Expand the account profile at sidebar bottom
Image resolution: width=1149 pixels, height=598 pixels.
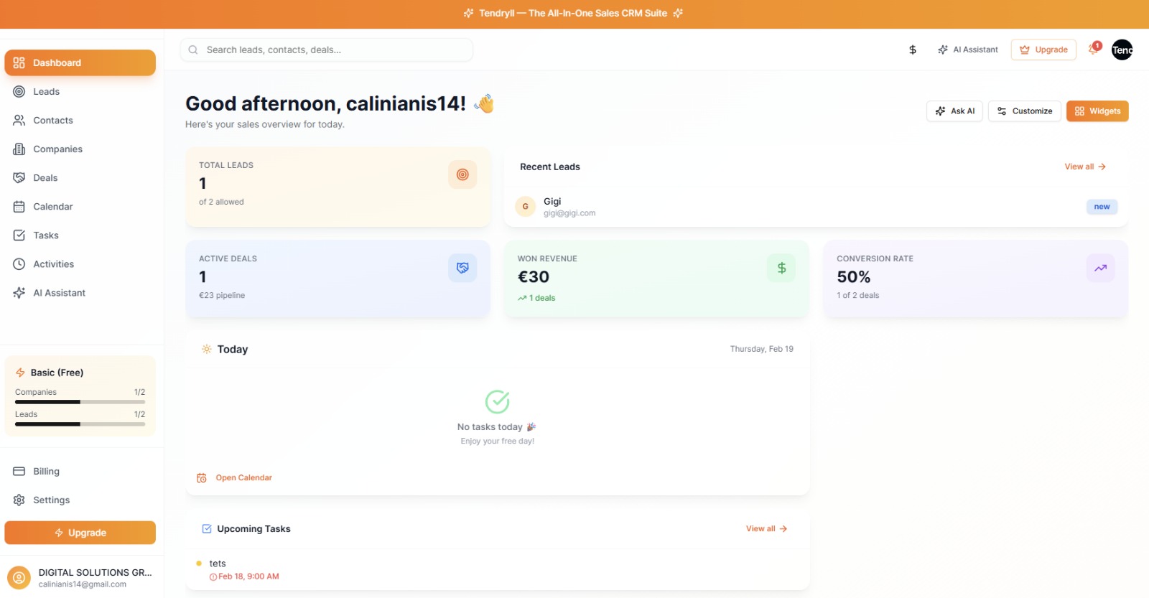click(x=80, y=577)
